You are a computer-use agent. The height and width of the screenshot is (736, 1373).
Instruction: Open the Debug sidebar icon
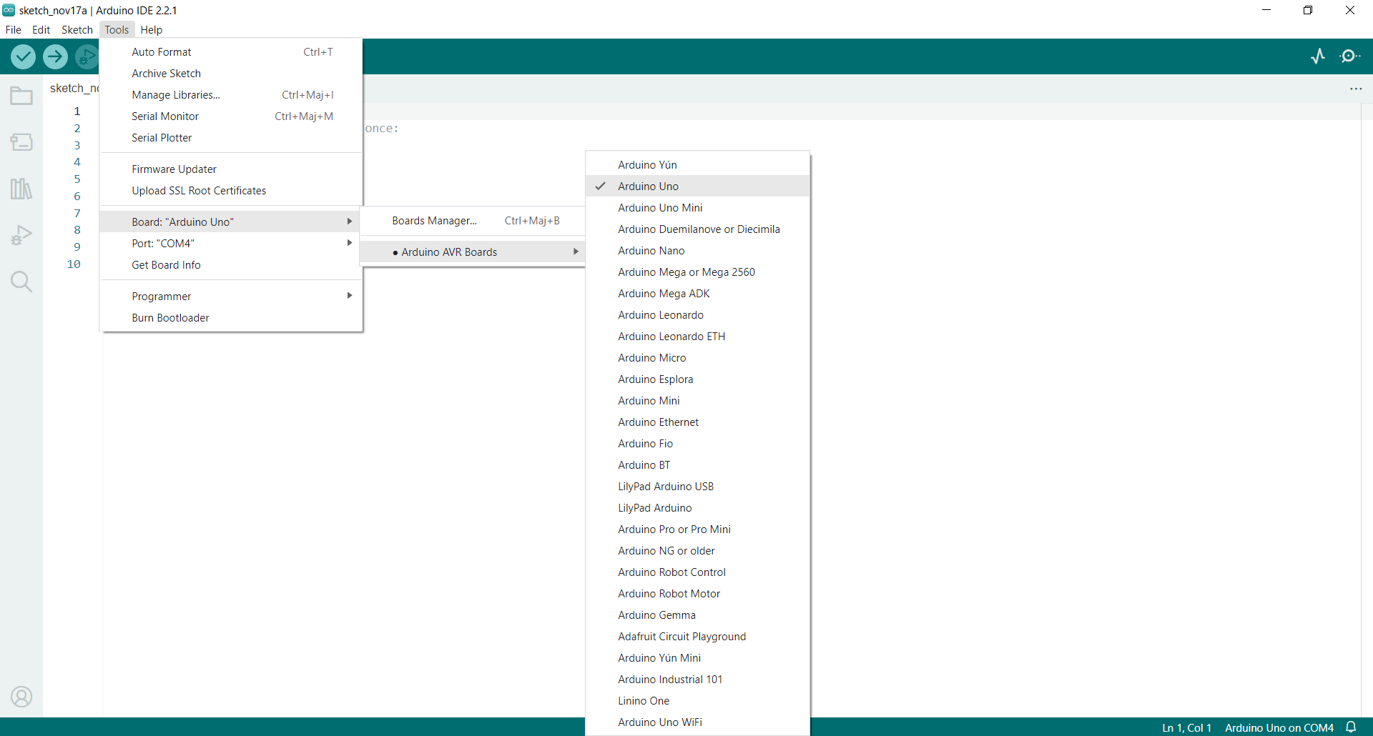point(21,235)
